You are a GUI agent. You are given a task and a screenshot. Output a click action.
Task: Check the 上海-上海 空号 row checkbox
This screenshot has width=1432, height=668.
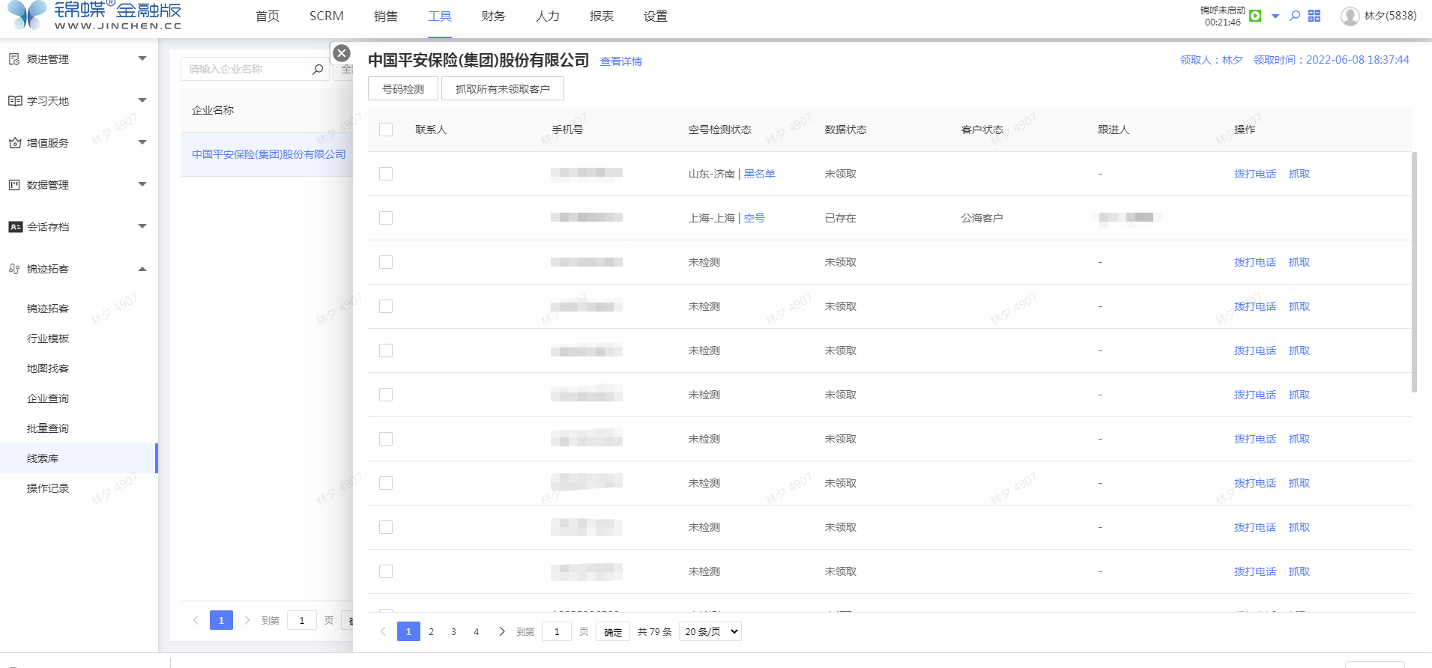[x=386, y=218]
